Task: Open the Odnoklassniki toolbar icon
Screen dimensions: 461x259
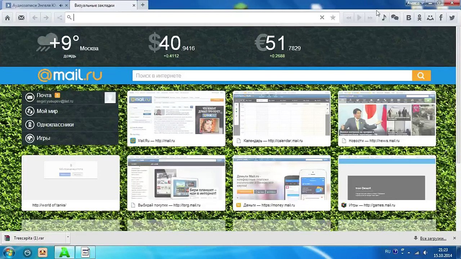Action: coord(419,18)
